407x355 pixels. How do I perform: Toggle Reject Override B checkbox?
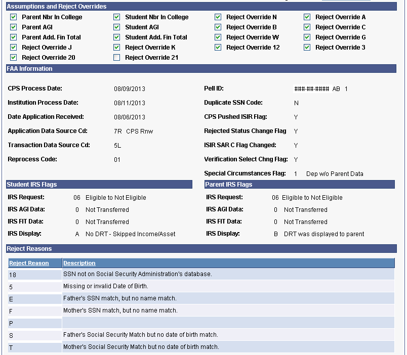click(x=218, y=27)
